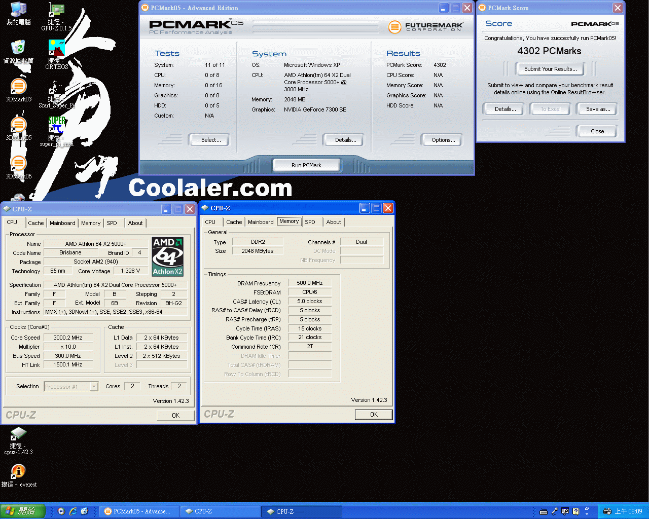Click the PCMark05 title bar icon
Screen dimensions: 649x519
(x=145, y=8)
